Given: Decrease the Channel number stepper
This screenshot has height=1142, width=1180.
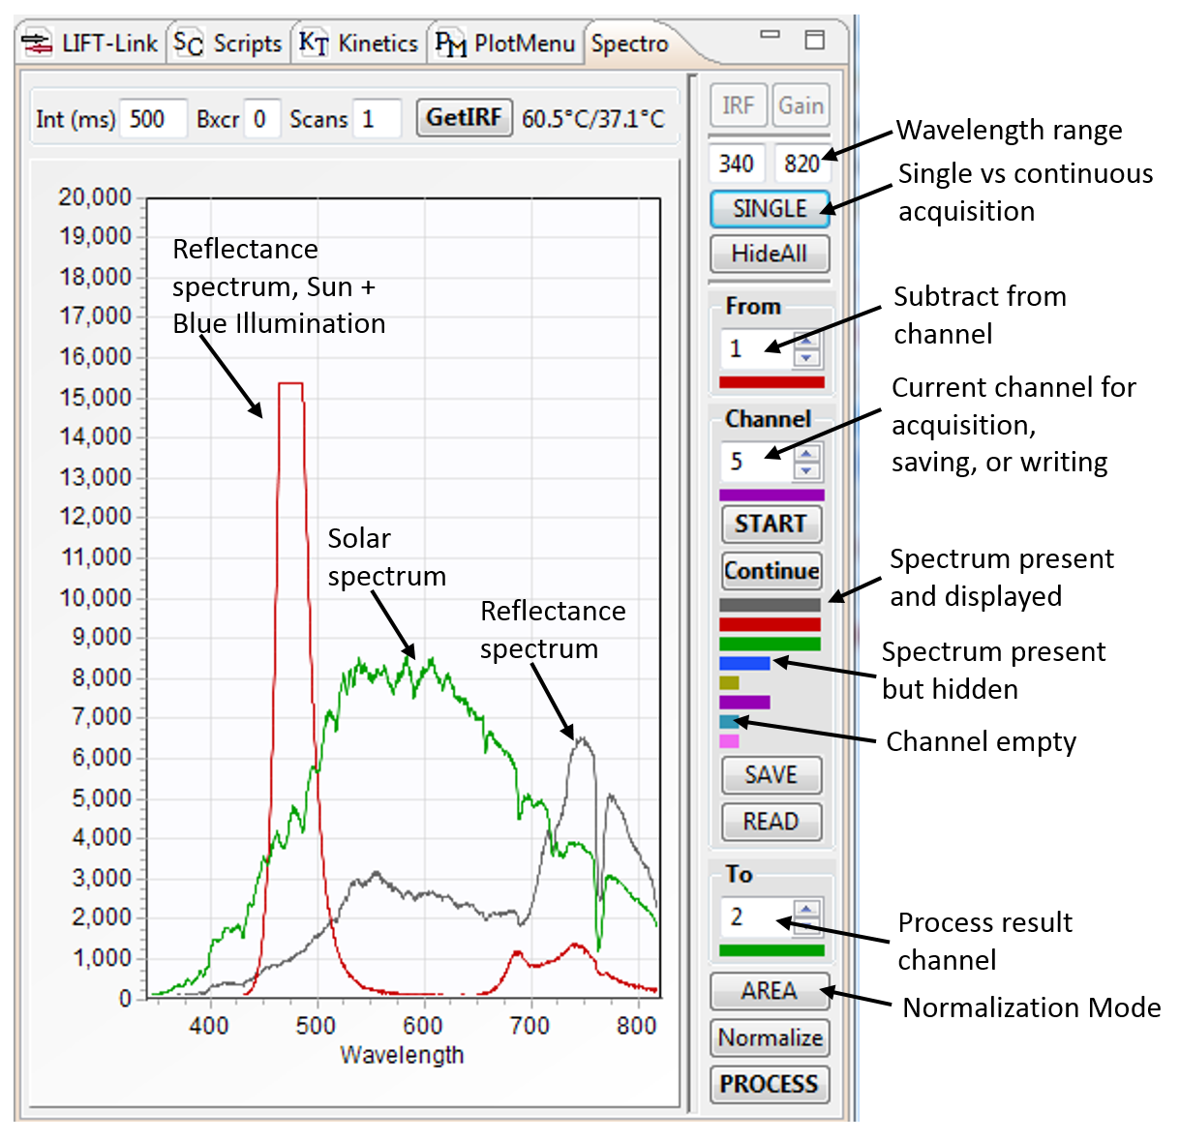Looking at the screenshot, I should click(x=806, y=471).
